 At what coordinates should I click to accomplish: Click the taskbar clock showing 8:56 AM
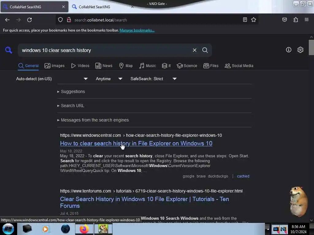coord(298,229)
